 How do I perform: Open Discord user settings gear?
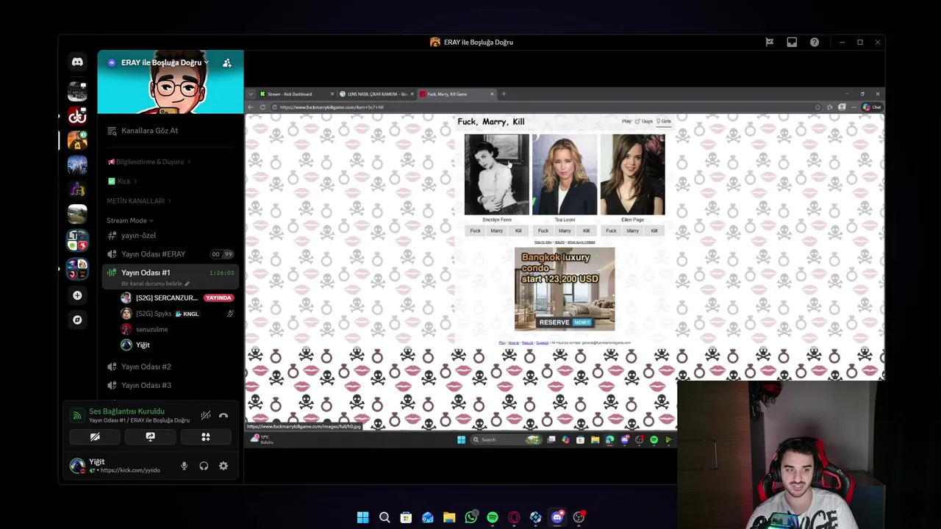(x=223, y=466)
